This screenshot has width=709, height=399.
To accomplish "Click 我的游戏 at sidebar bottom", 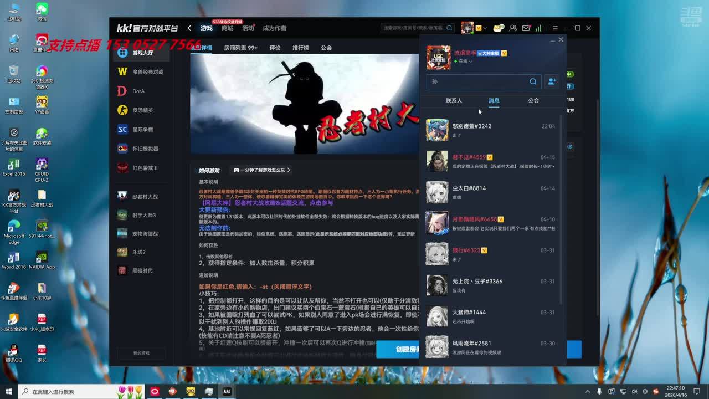I will click(x=141, y=353).
